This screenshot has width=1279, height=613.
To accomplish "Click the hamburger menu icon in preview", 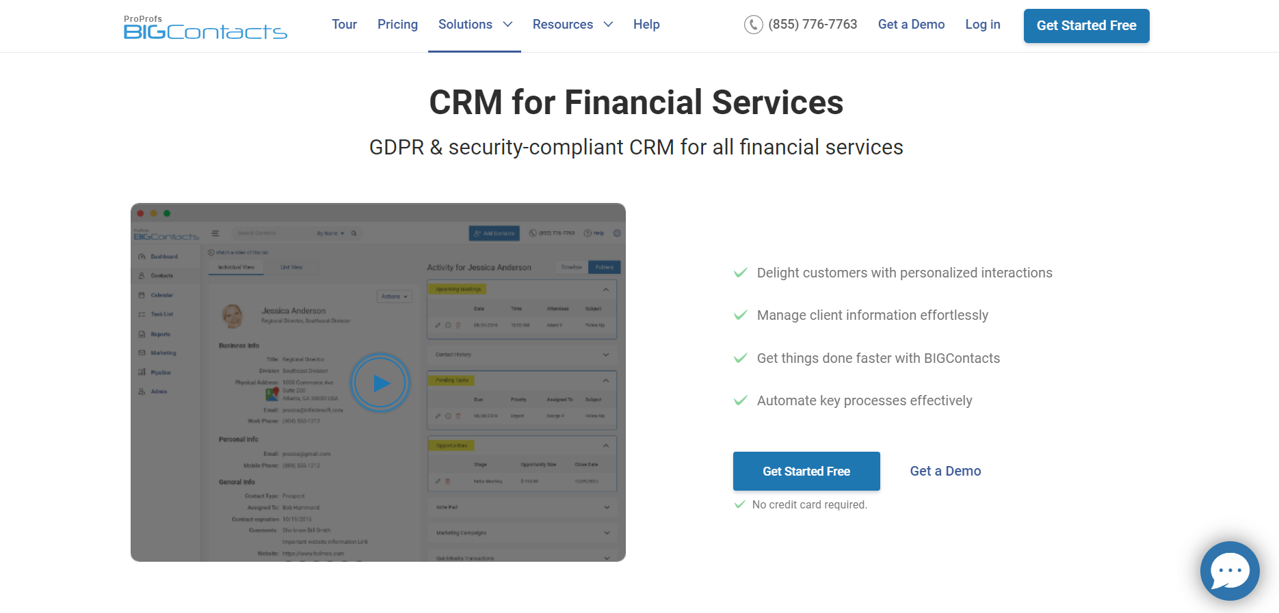I will (215, 233).
